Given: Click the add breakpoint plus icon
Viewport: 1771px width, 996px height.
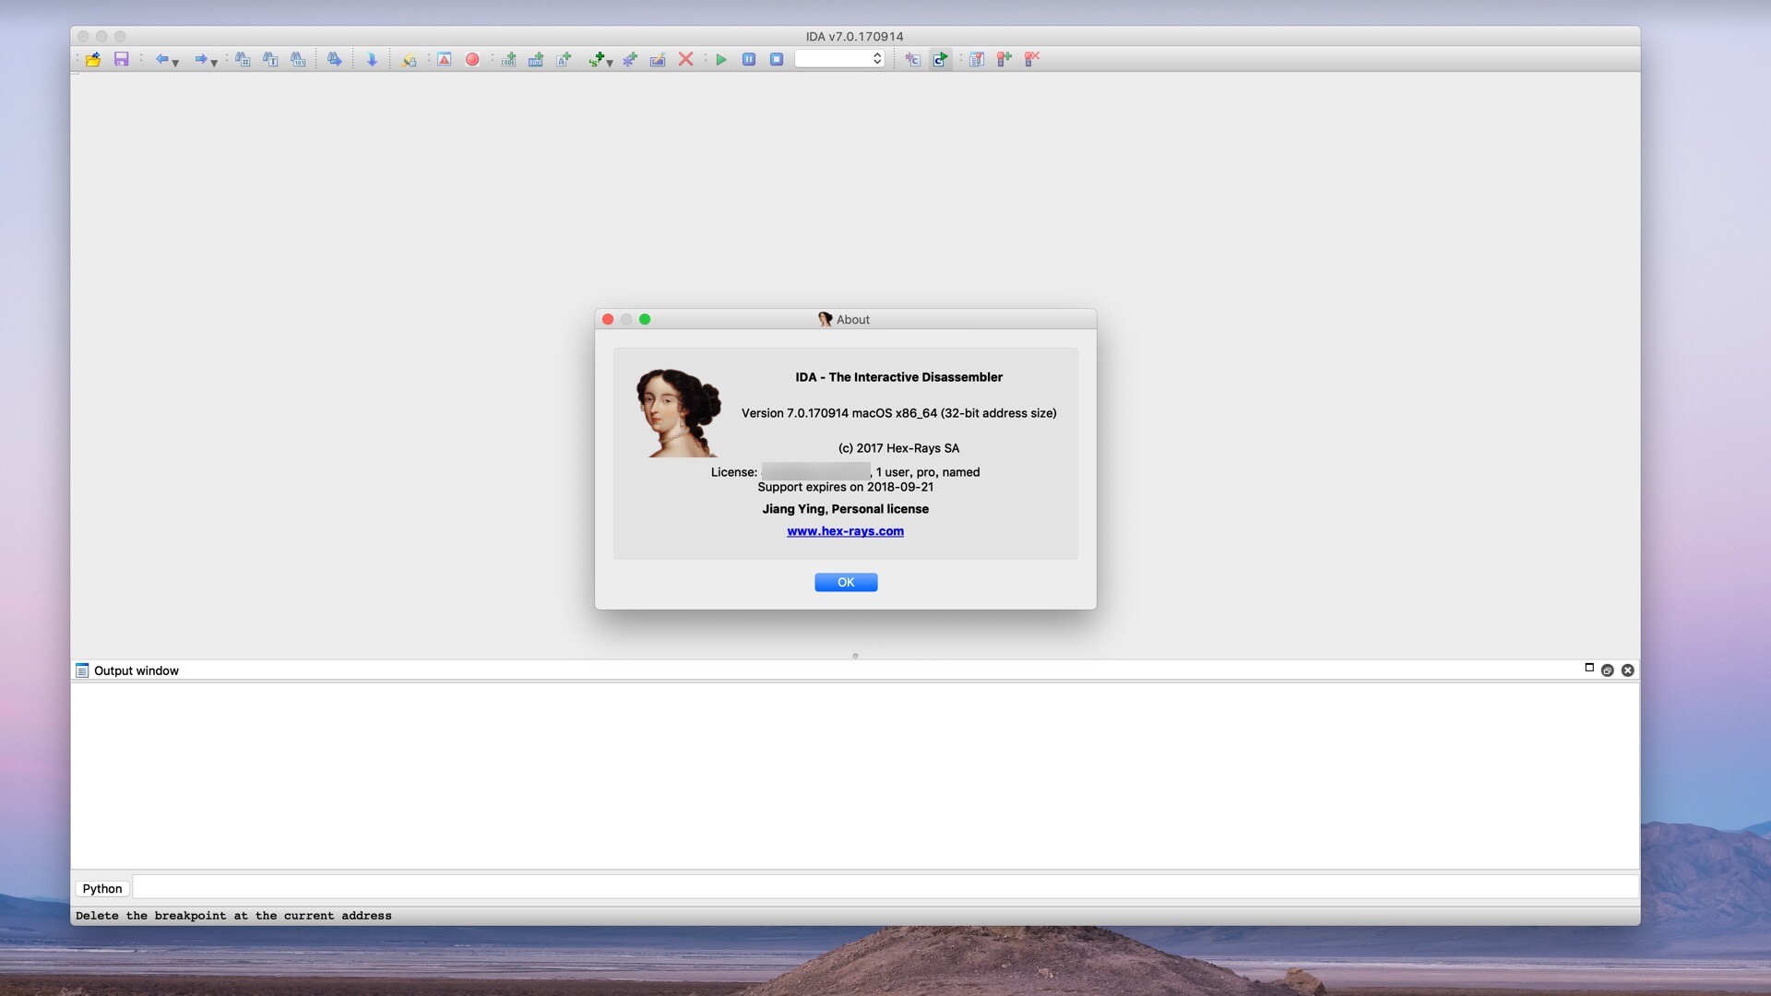Looking at the screenshot, I should [x=1004, y=59].
